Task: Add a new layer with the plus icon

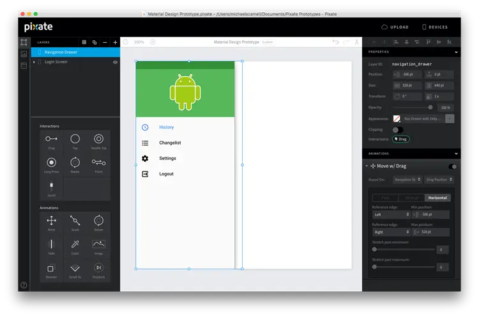Action: (115, 42)
